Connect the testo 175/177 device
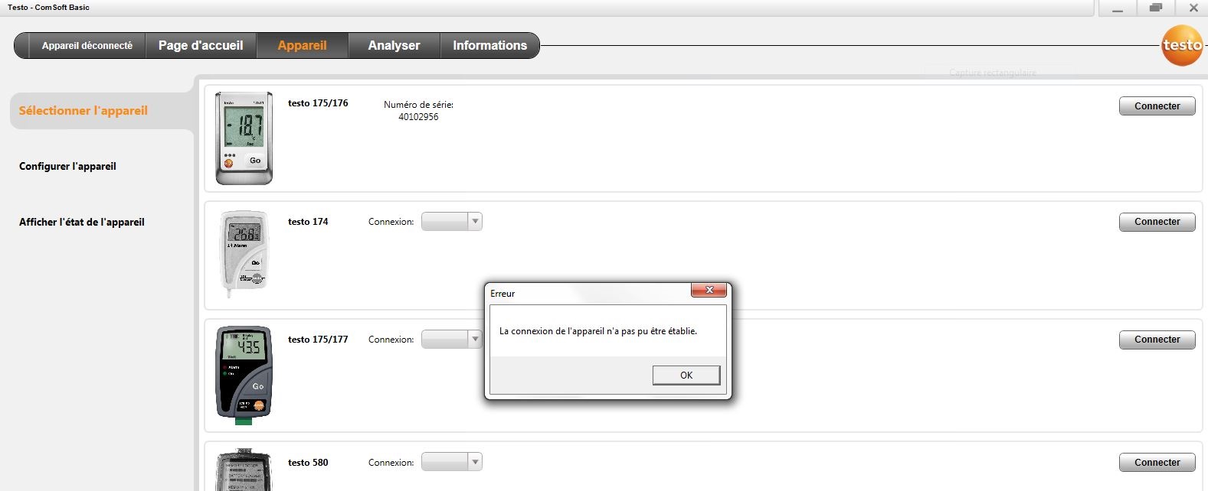This screenshot has height=491, width=1208. pos(1157,340)
